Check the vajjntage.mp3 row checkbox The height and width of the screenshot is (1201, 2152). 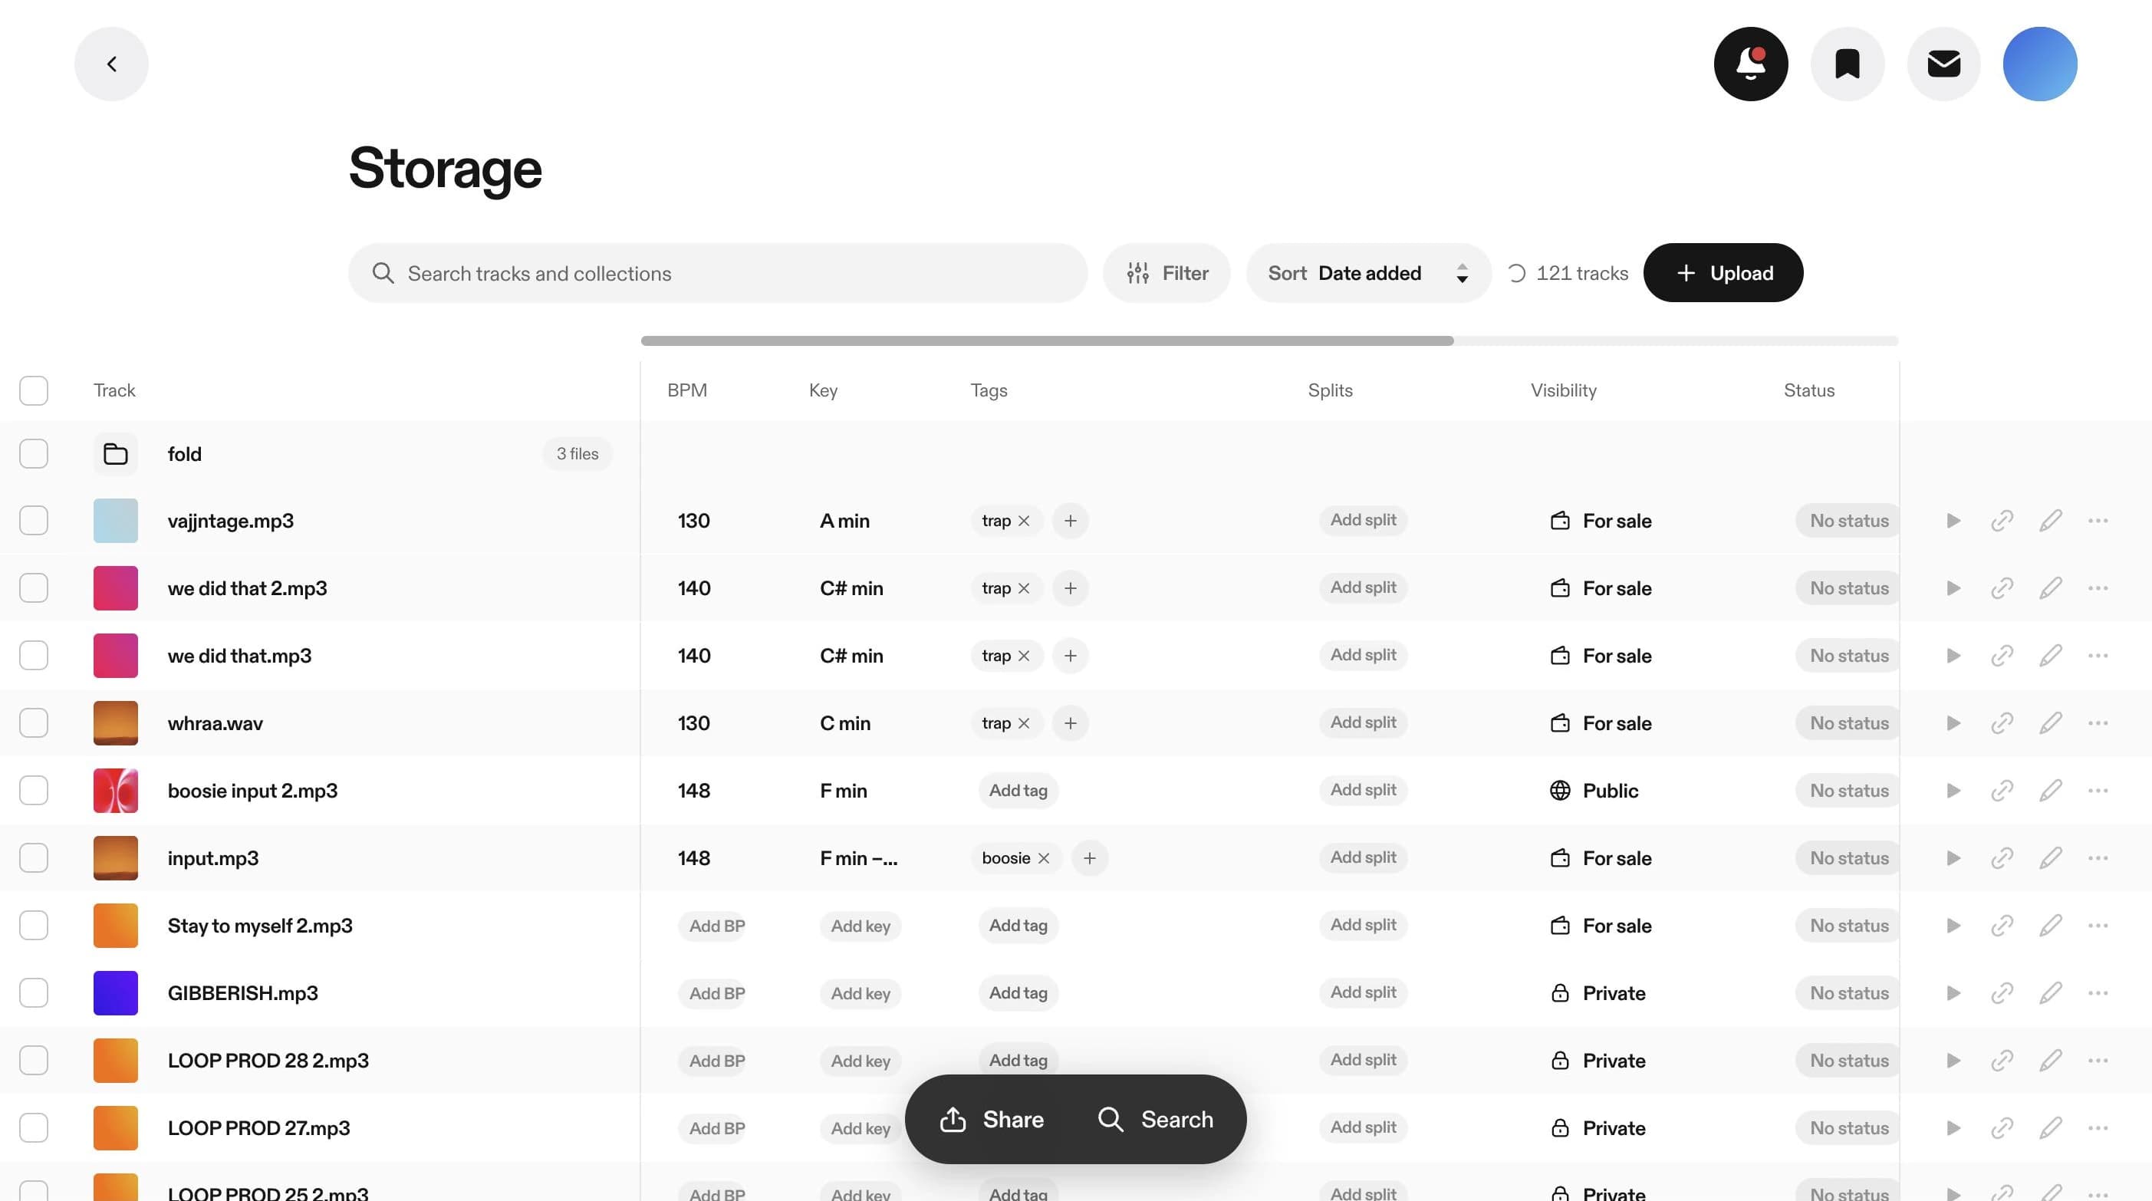(34, 520)
